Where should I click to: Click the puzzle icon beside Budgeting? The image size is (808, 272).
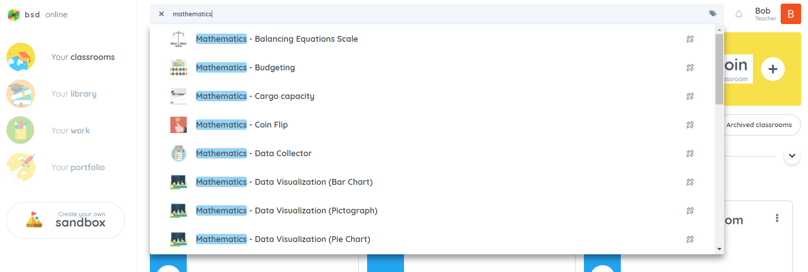coord(690,68)
